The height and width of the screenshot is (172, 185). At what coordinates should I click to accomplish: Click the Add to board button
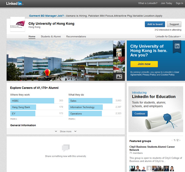[x=155, y=24]
